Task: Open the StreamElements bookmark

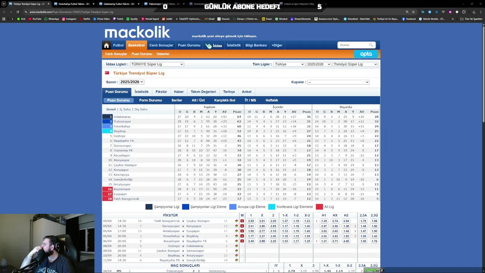Action: coord(301,19)
